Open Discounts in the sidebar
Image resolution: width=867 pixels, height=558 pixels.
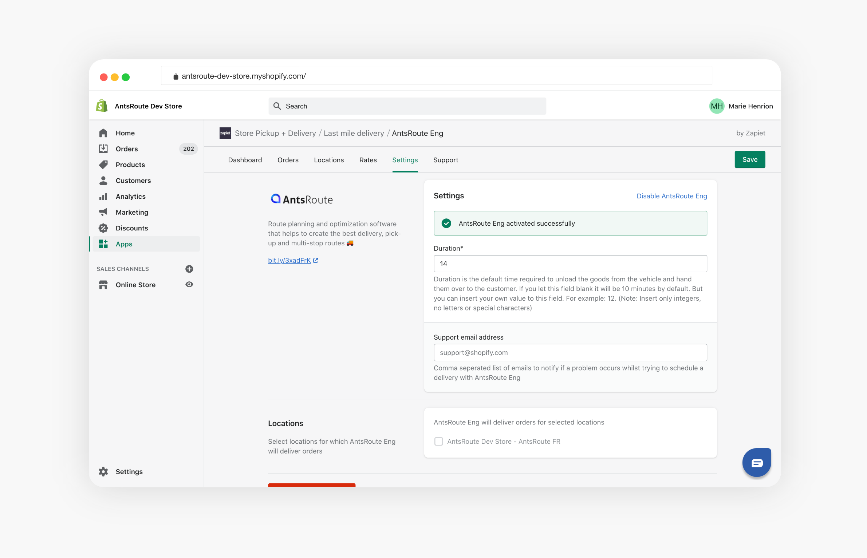pos(132,228)
